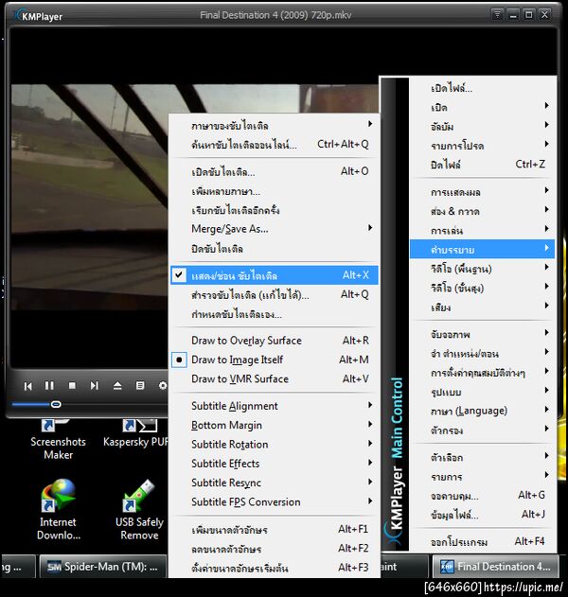Expand the Subtitle Effects submenu
The width and height of the screenshot is (568, 597).
pyautogui.click(x=275, y=464)
